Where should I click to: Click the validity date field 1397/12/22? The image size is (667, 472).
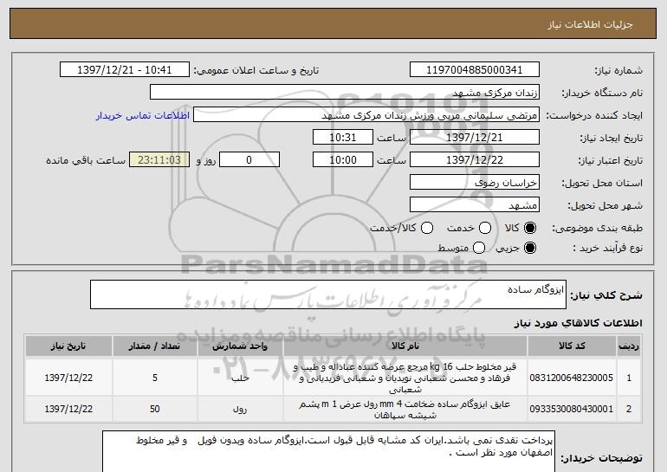[475, 160]
